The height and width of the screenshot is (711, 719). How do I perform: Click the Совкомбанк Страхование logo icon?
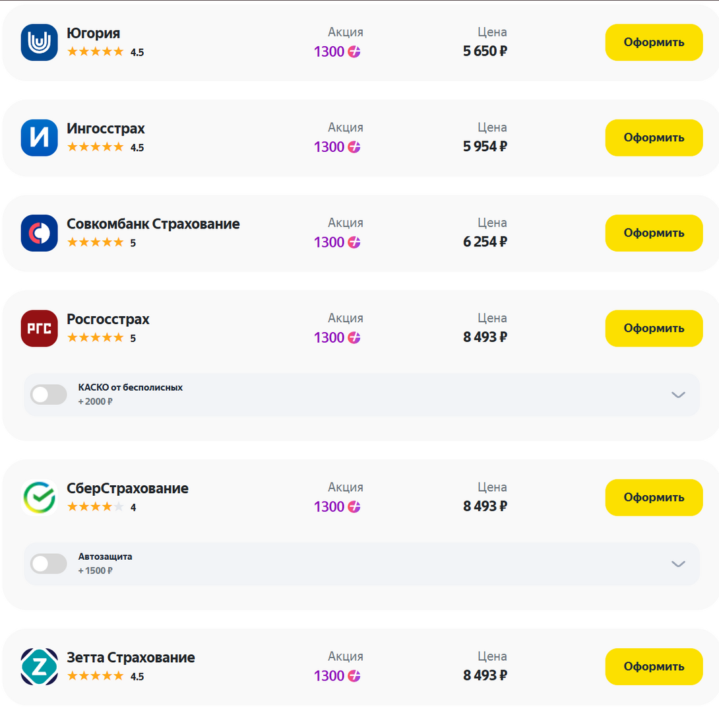(x=40, y=233)
